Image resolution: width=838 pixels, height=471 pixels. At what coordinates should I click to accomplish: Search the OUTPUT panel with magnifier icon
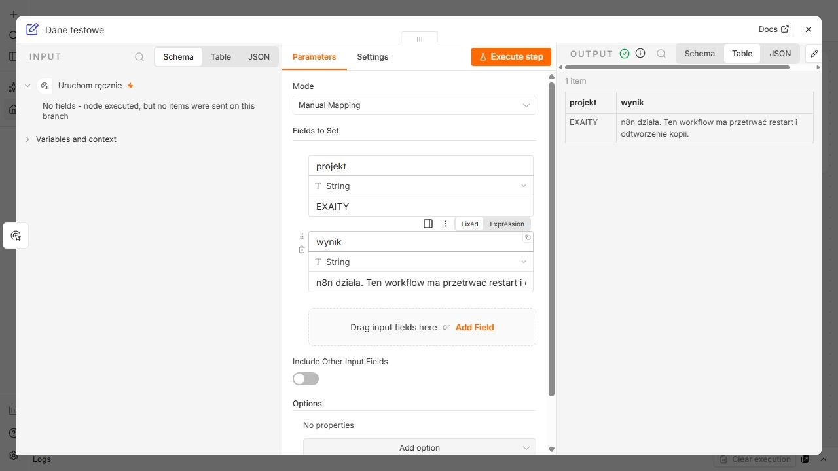661,54
